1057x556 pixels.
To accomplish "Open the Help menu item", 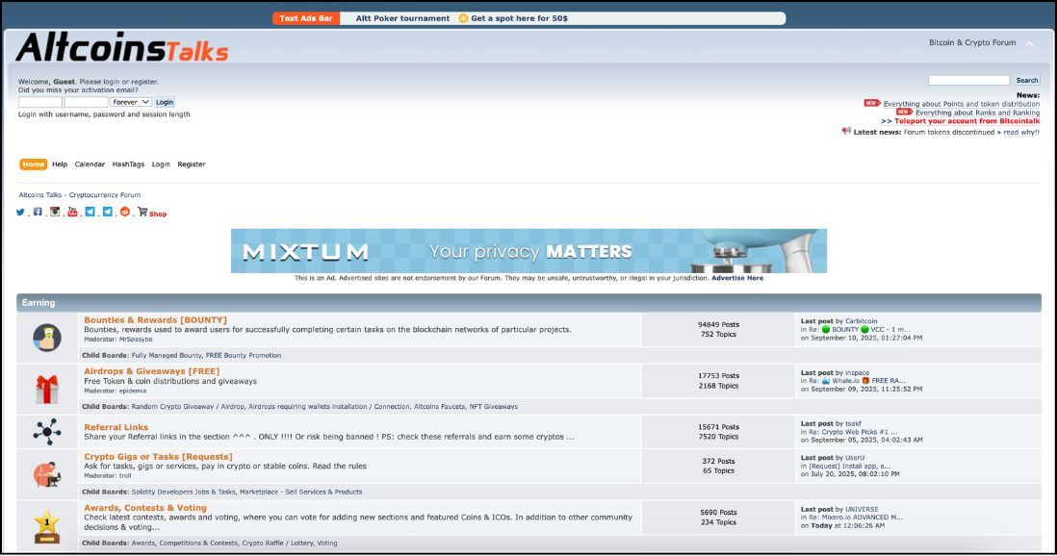I will pyautogui.click(x=60, y=164).
